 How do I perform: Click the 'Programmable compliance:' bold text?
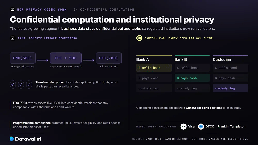click(x=32, y=123)
